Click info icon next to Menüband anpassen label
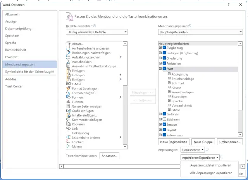The width and height of the screenshot is (248, 180). (189, 26)
